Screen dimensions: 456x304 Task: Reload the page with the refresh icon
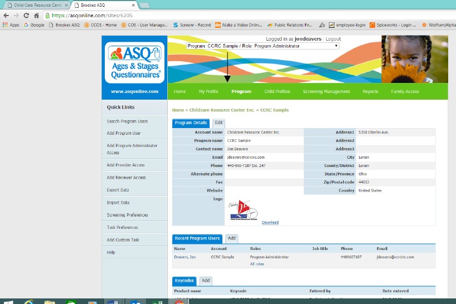(26, 16)
